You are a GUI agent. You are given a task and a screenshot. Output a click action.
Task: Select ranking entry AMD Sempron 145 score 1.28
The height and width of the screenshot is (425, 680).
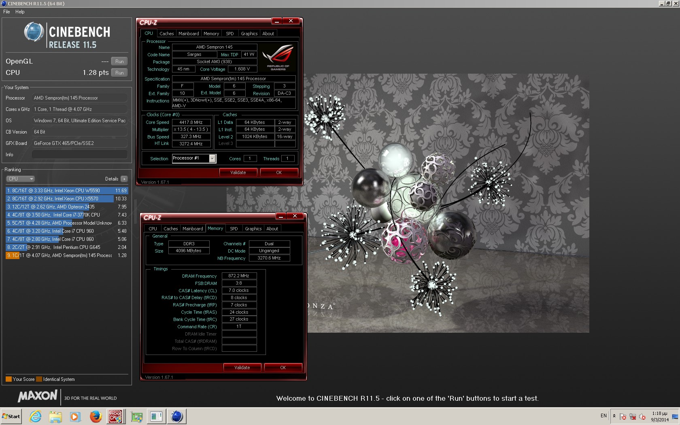coord(67,255)
